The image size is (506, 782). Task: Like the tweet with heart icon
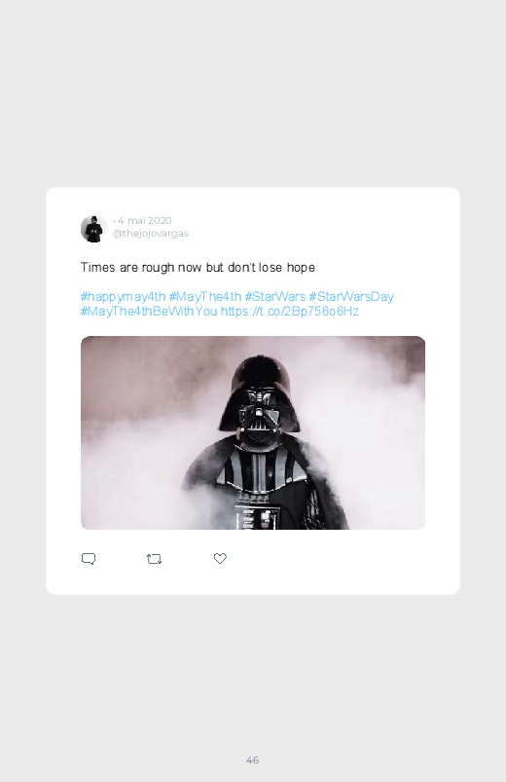pos(220,559)
